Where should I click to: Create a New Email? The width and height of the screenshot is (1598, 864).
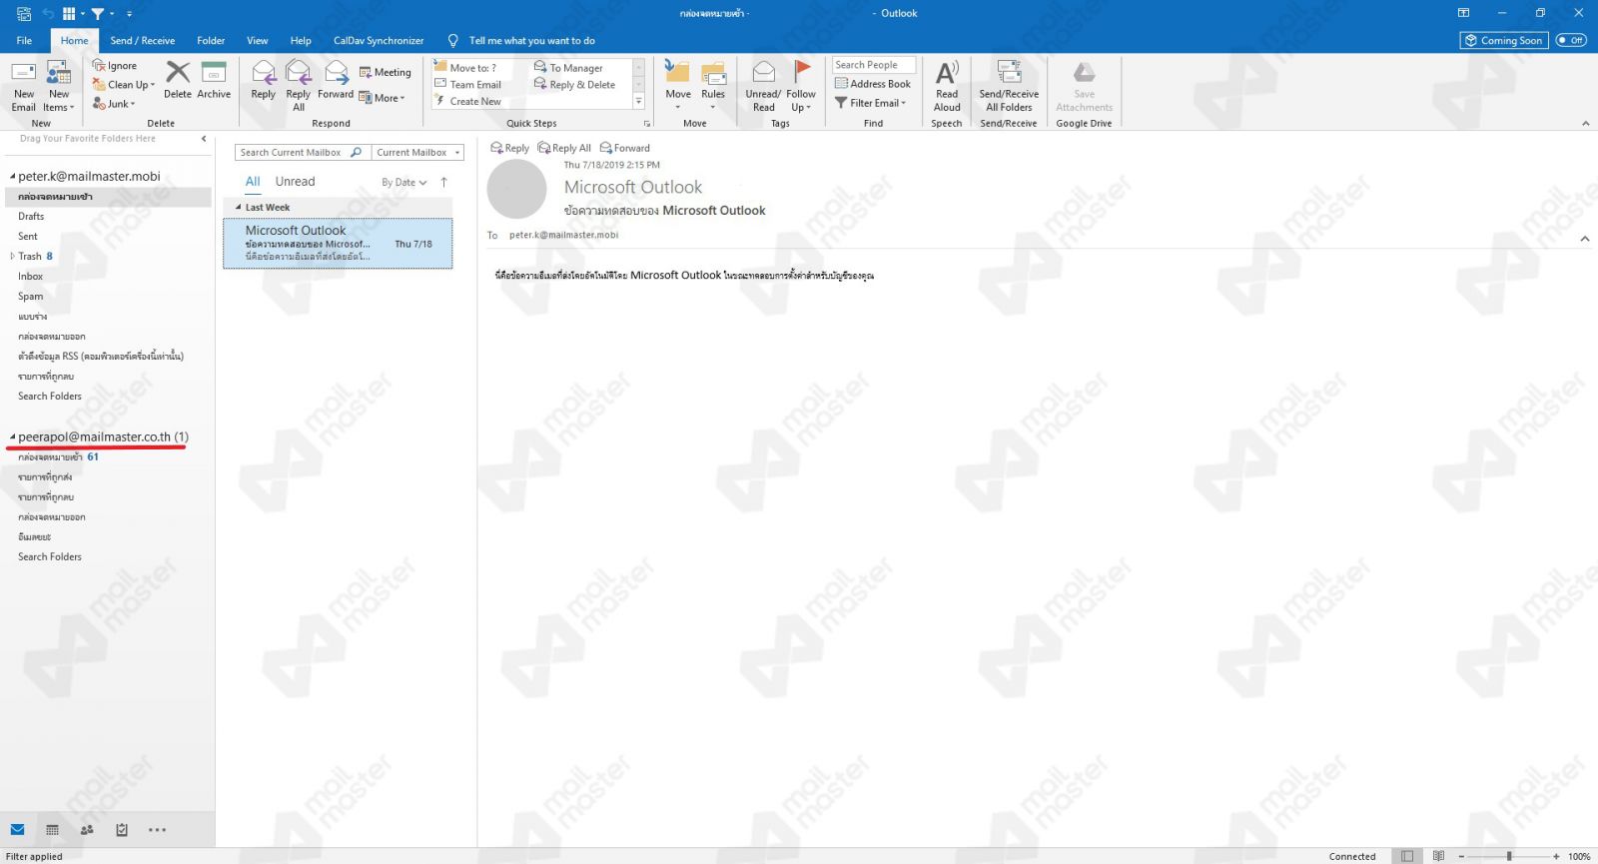point(24,86)
